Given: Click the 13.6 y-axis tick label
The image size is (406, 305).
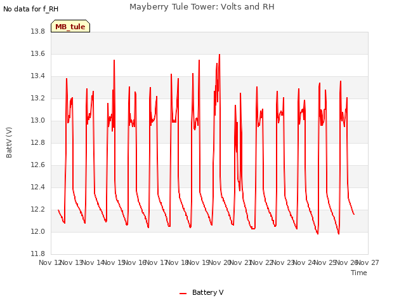Looking at the screenshot, I should pyautogui.click(x=38, y=53).
